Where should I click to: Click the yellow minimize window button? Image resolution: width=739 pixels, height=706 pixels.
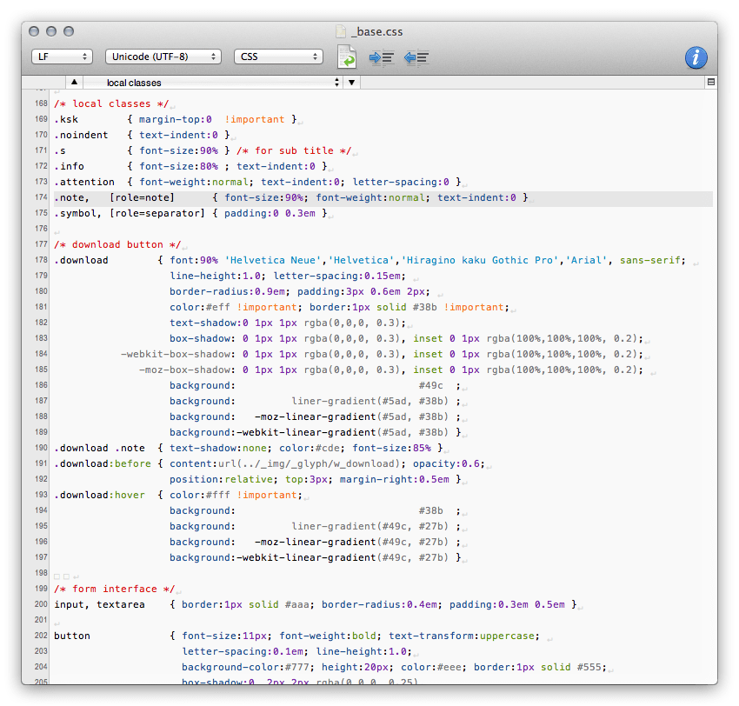pyautogui.click(x=52, y=32)
